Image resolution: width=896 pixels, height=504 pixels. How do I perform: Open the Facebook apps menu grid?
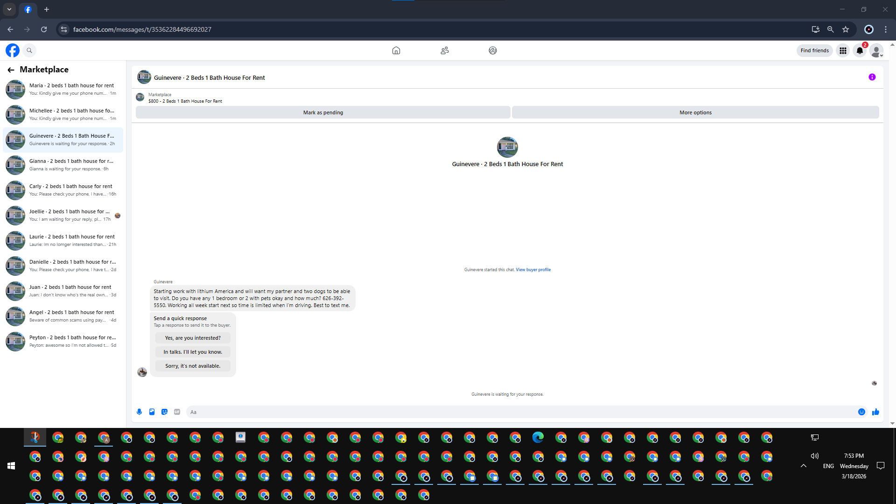(x=843, y=50)
